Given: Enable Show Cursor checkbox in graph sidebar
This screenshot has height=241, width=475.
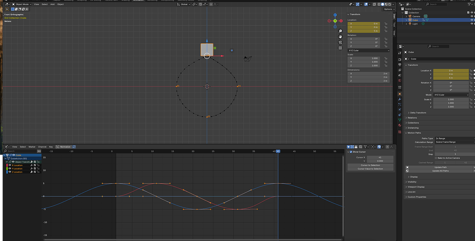Looking at the screenshot, I should [351, 152].
